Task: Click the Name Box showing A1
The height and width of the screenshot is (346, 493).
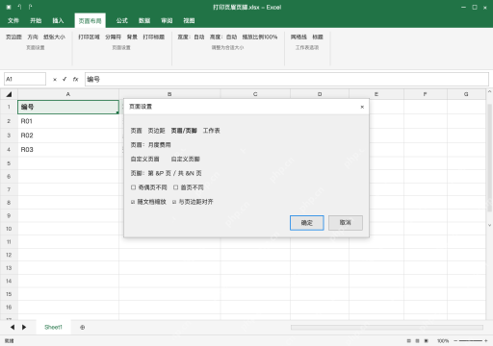Action: [25, 79]
